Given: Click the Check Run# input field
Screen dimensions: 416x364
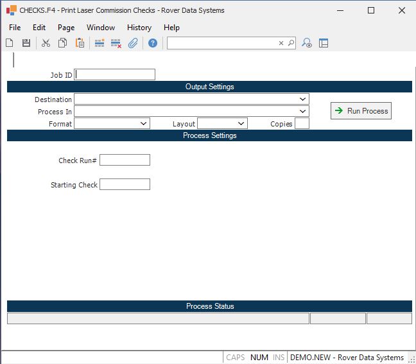Looking at the screenshot, I should (x=125, y=160).
